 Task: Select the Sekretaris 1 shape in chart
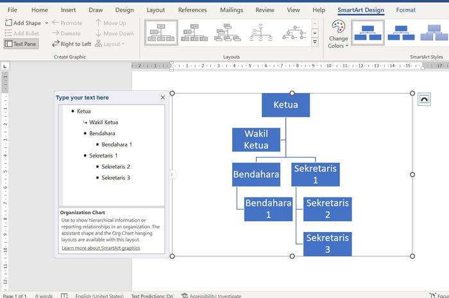point(316,174)
